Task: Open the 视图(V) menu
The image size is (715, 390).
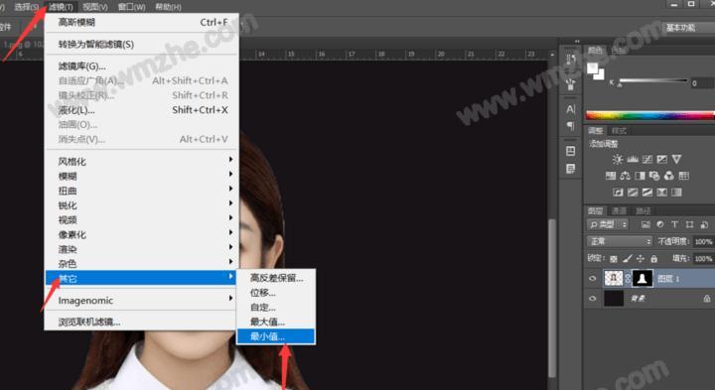Action: pyautogui.click(x=95, y=7)
